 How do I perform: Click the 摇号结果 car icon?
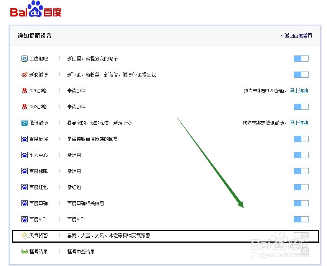coord(25,251)
